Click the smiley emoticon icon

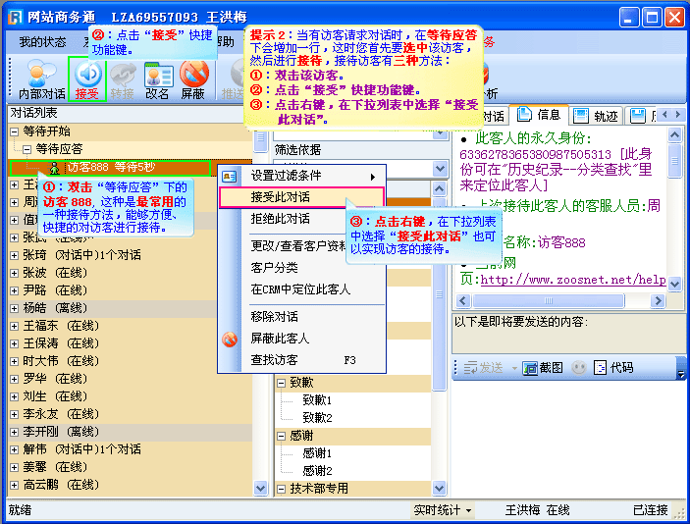click(579, 367)
